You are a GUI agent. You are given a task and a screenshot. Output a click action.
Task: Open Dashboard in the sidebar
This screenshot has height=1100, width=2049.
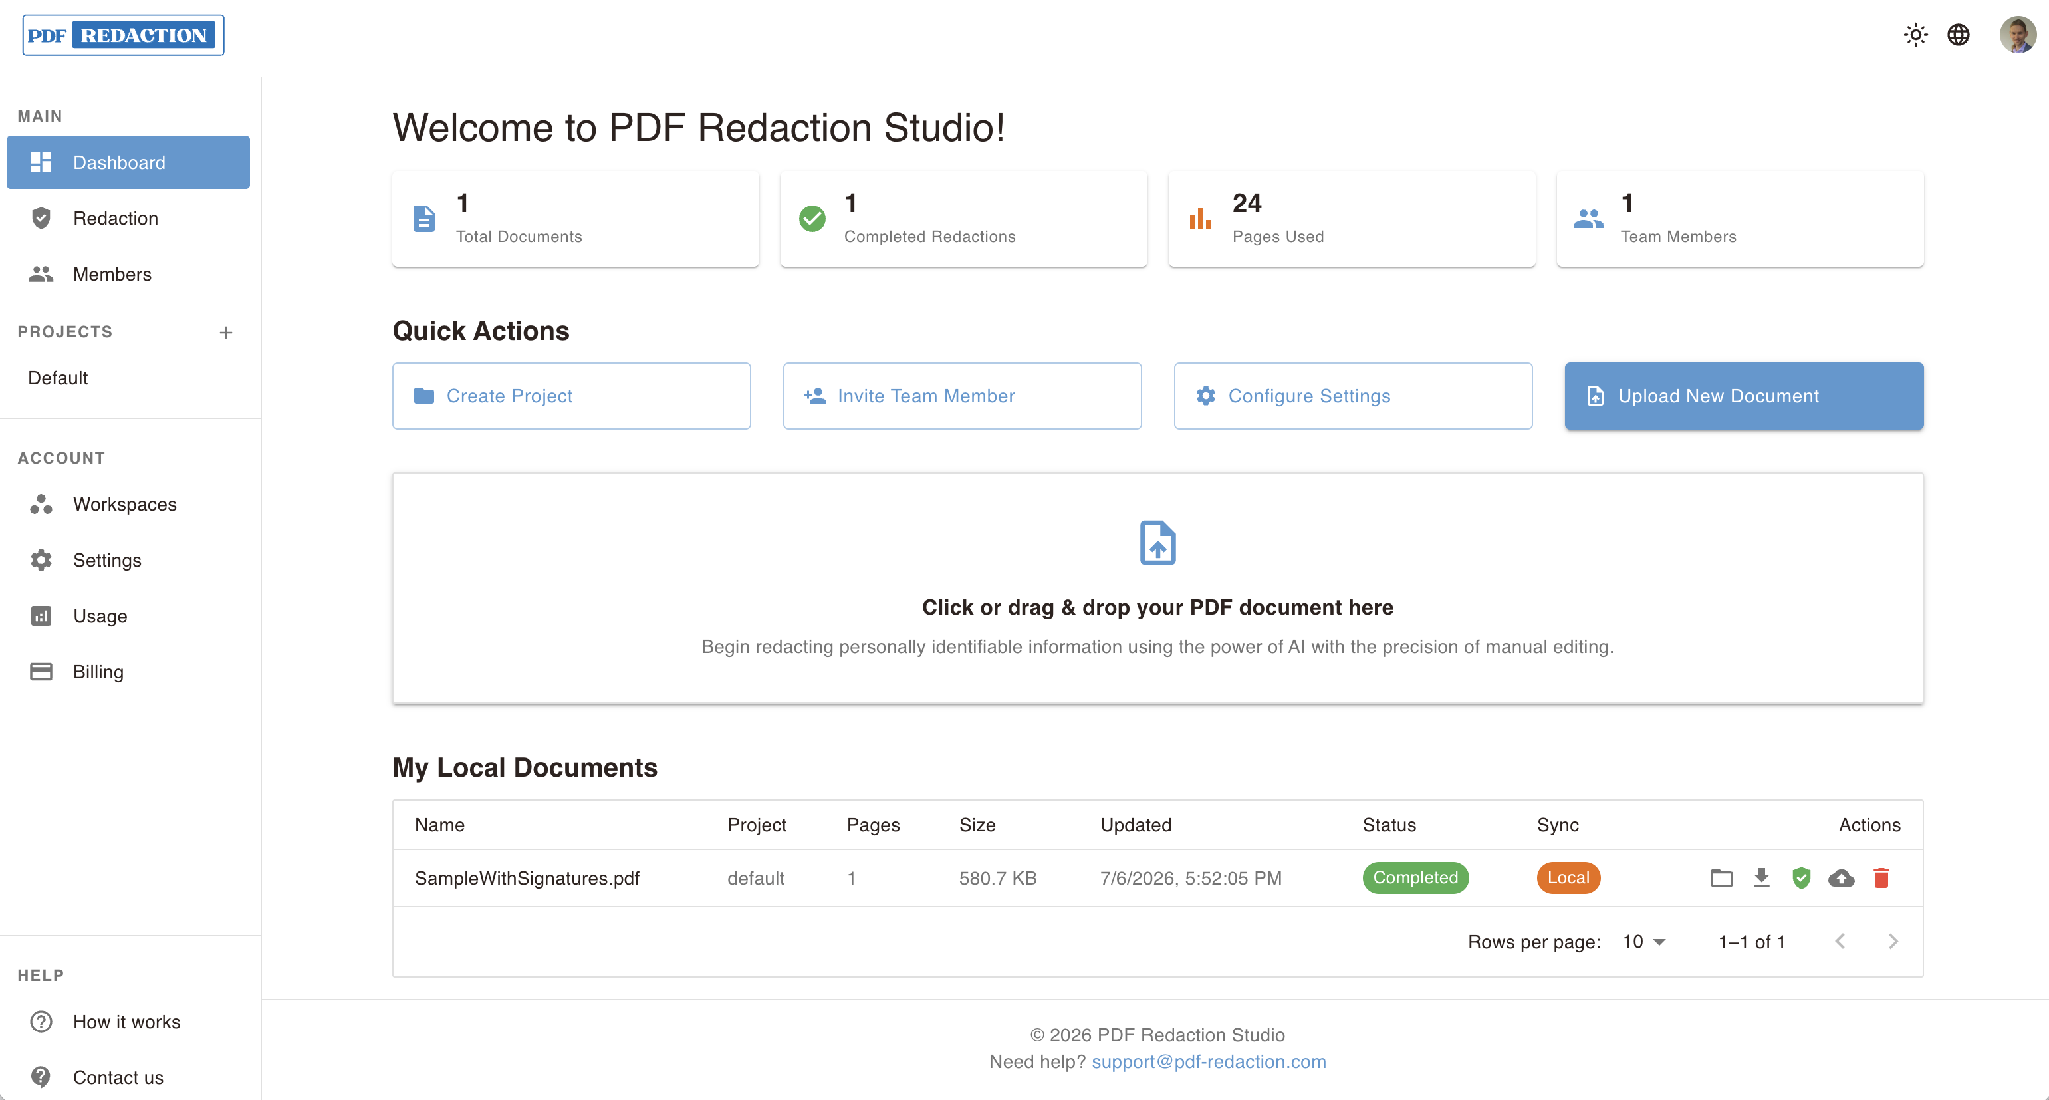(x=128, y=162)
